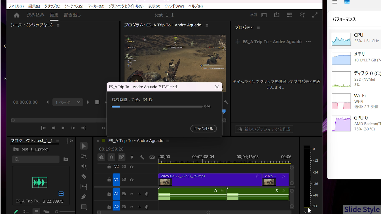
Task: Select the Pen tool in toolbar
Action: click(x=84, y=196)
